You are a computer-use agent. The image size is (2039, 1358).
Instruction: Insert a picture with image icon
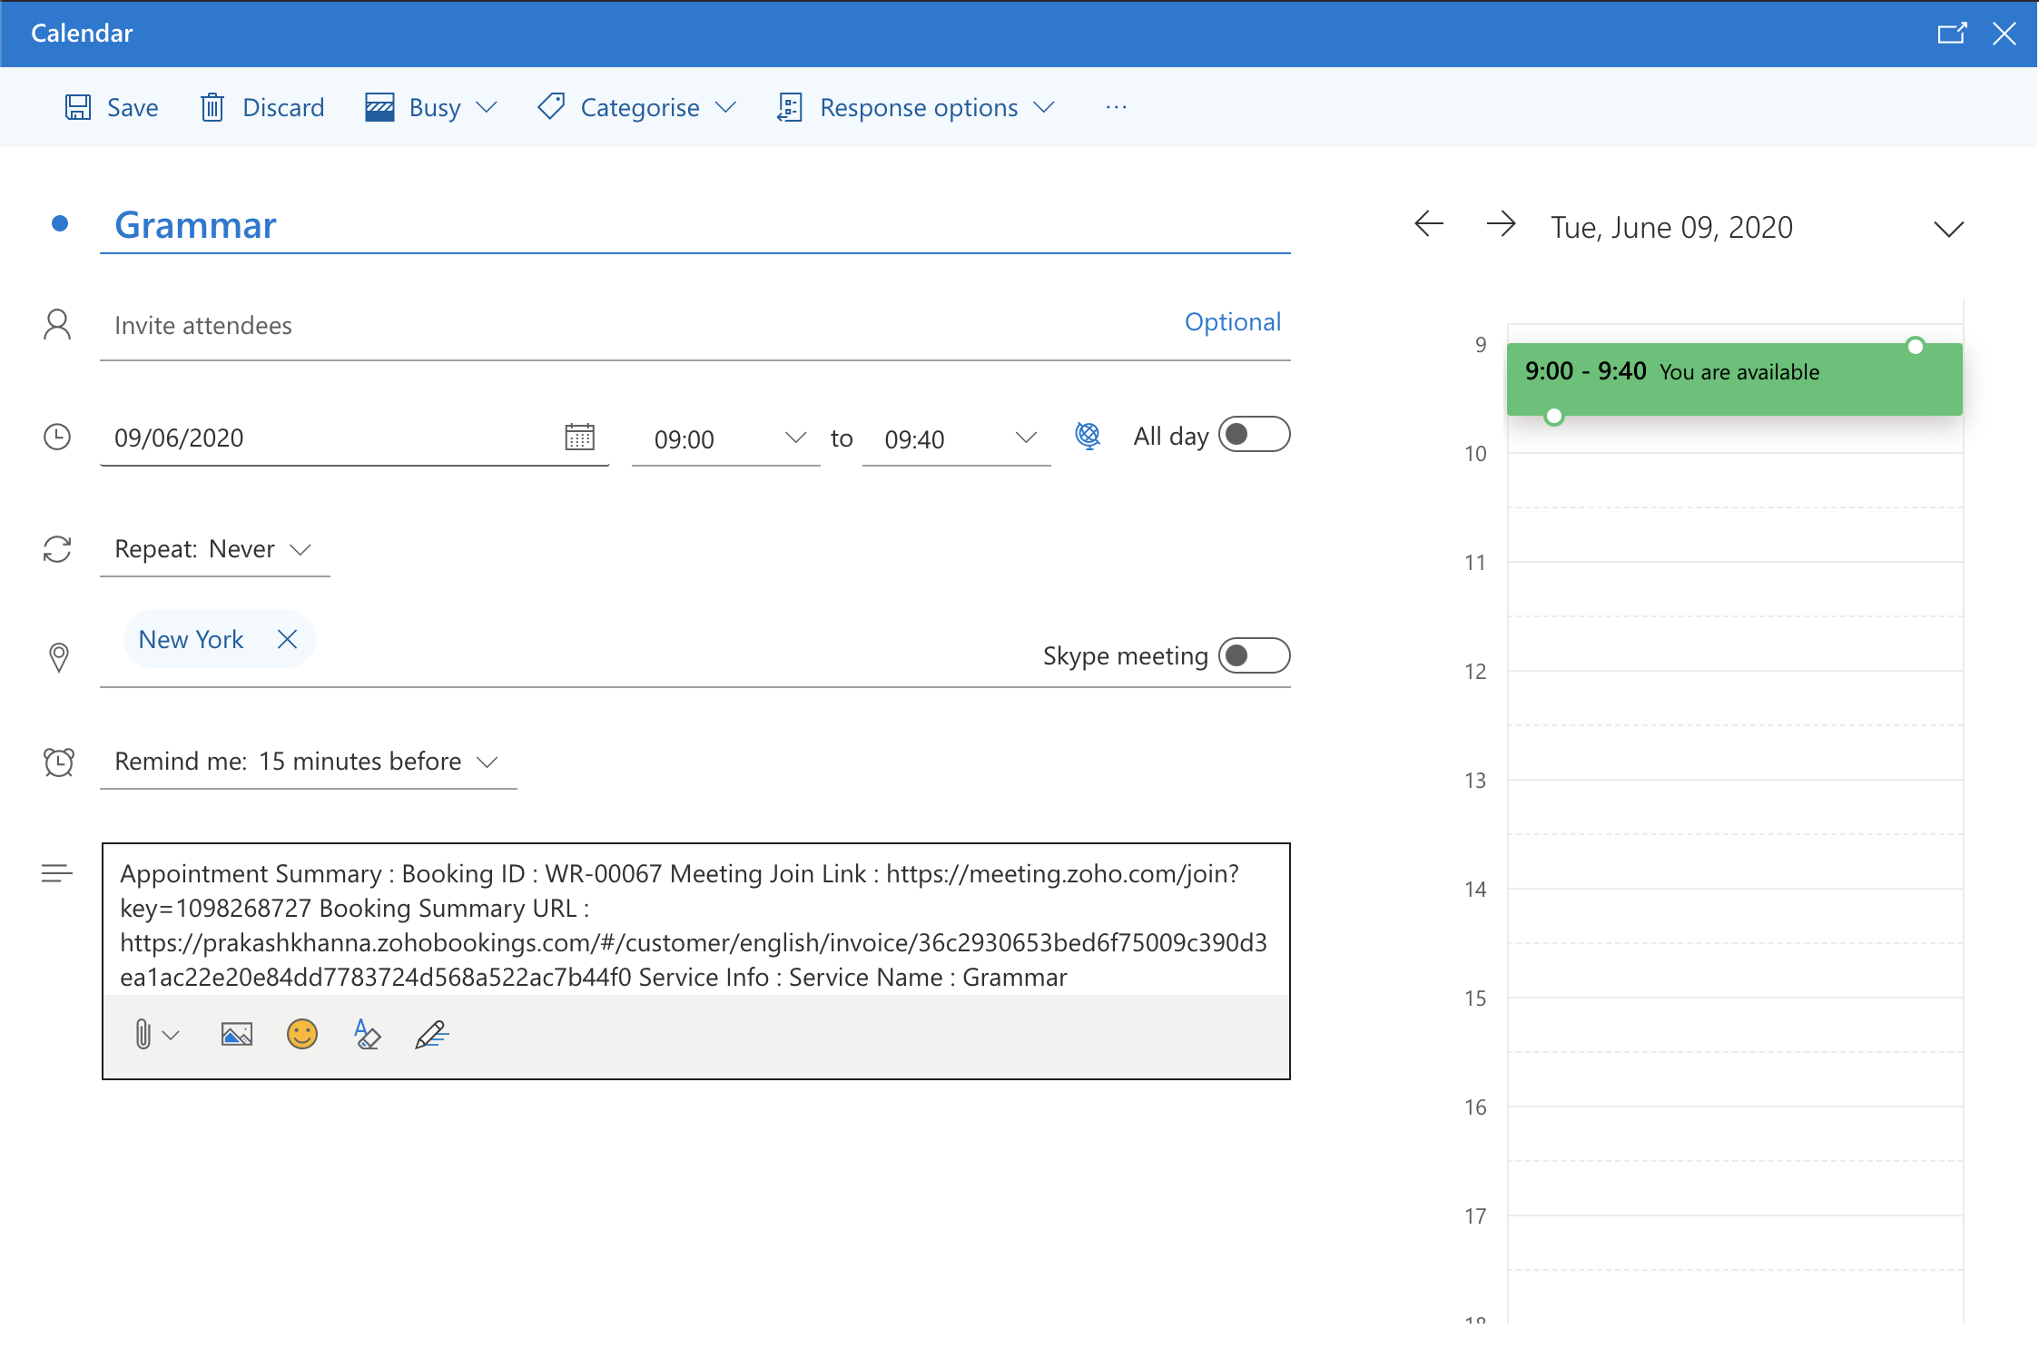236,1034
